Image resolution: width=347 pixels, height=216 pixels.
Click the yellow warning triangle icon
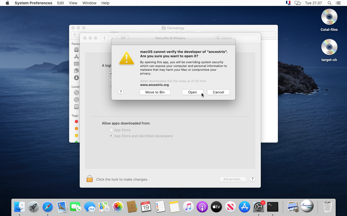pos(127,58)
